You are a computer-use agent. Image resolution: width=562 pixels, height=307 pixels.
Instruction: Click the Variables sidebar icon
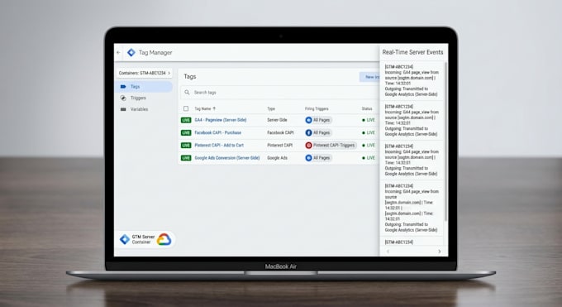pos(123,109)
